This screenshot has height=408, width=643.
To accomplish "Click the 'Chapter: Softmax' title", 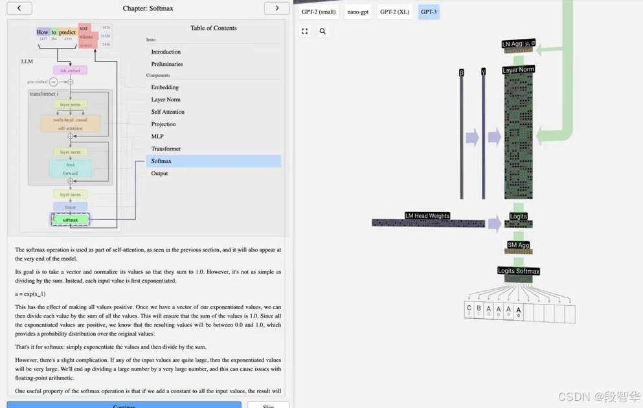I will coord(148,8).
